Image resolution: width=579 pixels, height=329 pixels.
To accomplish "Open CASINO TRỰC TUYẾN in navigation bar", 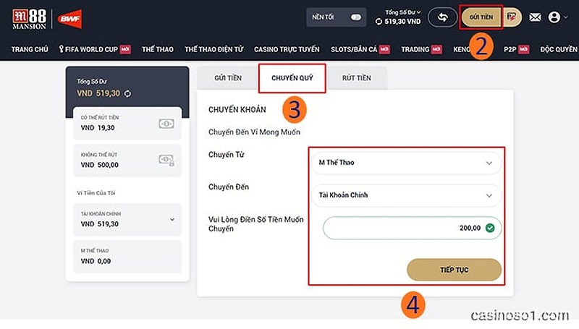I will pos(287,49).
